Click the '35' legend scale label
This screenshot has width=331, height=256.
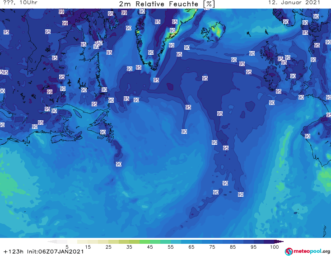129,247
